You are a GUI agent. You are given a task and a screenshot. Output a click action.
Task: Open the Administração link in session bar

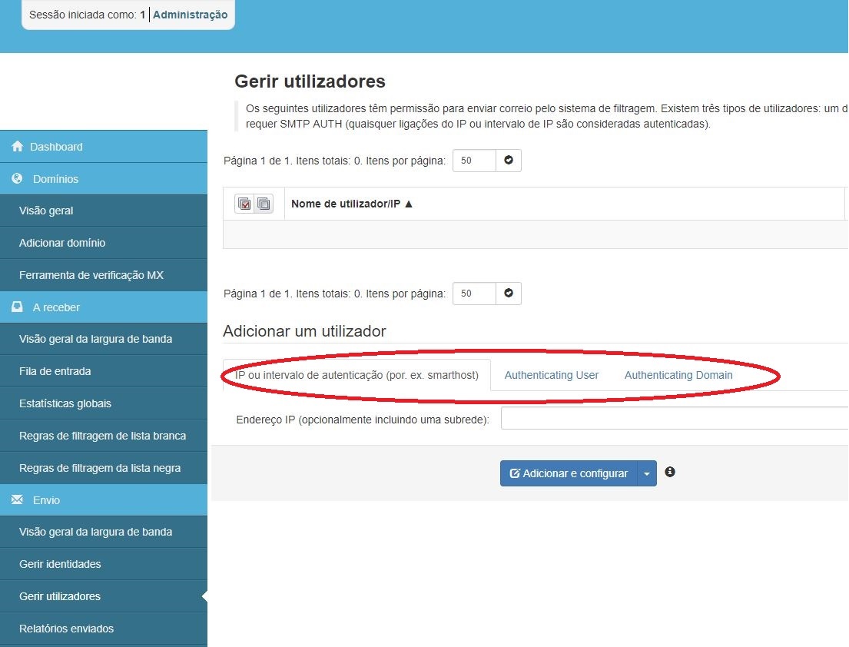click(x=190, y=15)
